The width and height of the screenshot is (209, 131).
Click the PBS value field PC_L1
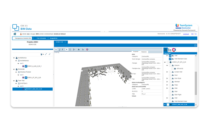(x=151, y=94)
